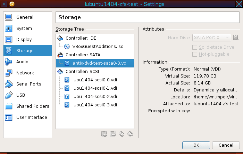243x154 pixels.
Task: Select Controller: IDE in the tree
Action: (95, 38)
